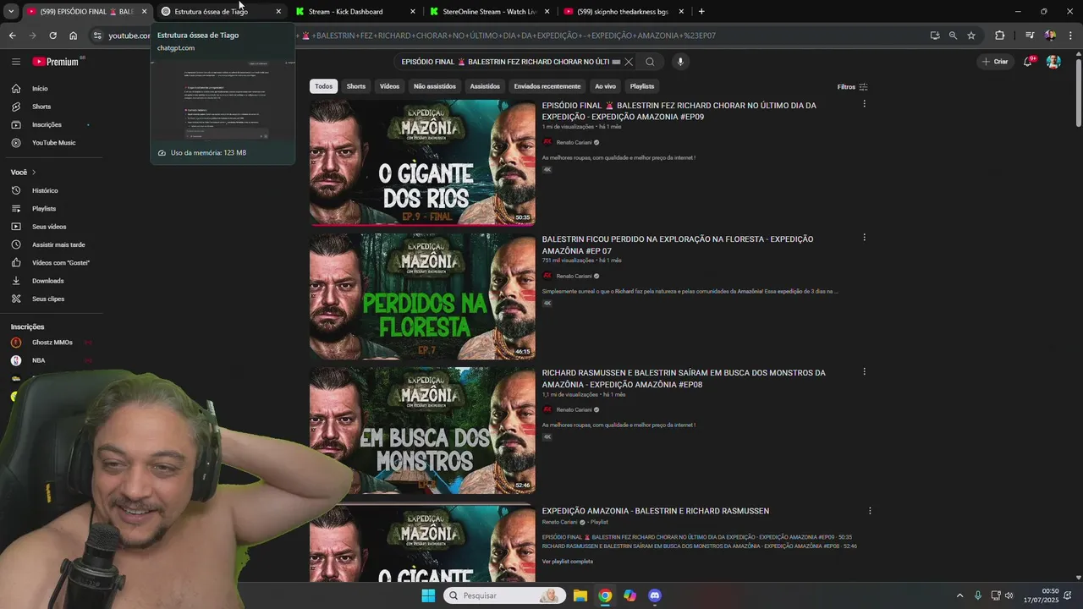Image resolution: width=1083 pixels, height=609 pixels.
Task: Bookmark this page with the star icon
Action: pos(971,36)
